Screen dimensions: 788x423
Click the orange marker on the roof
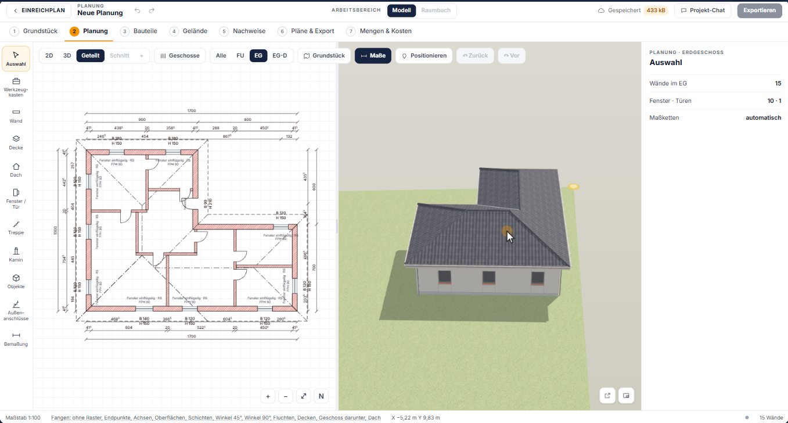tap(506, 231)
